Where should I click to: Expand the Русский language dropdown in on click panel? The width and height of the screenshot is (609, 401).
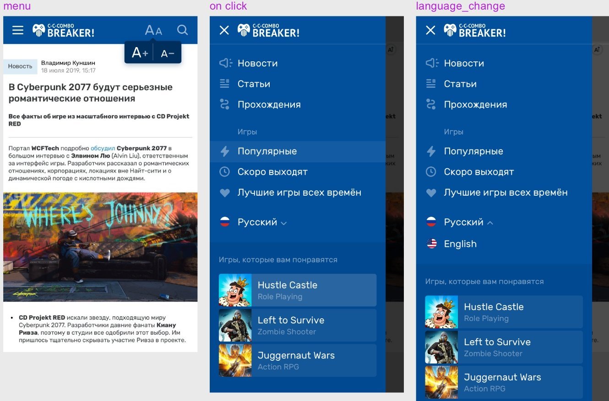(262, 222)
